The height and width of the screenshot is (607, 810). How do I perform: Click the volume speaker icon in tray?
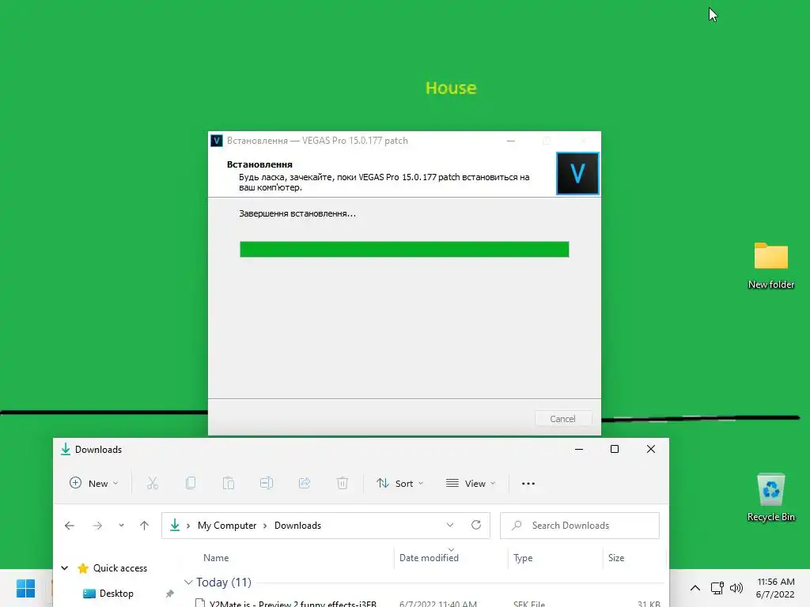(x=736, y=588)
